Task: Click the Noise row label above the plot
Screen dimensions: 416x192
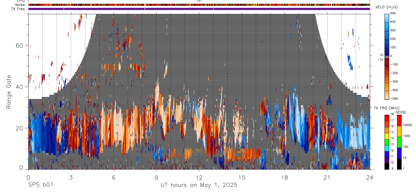Action: pyautogui.click(x=20, y=5)
